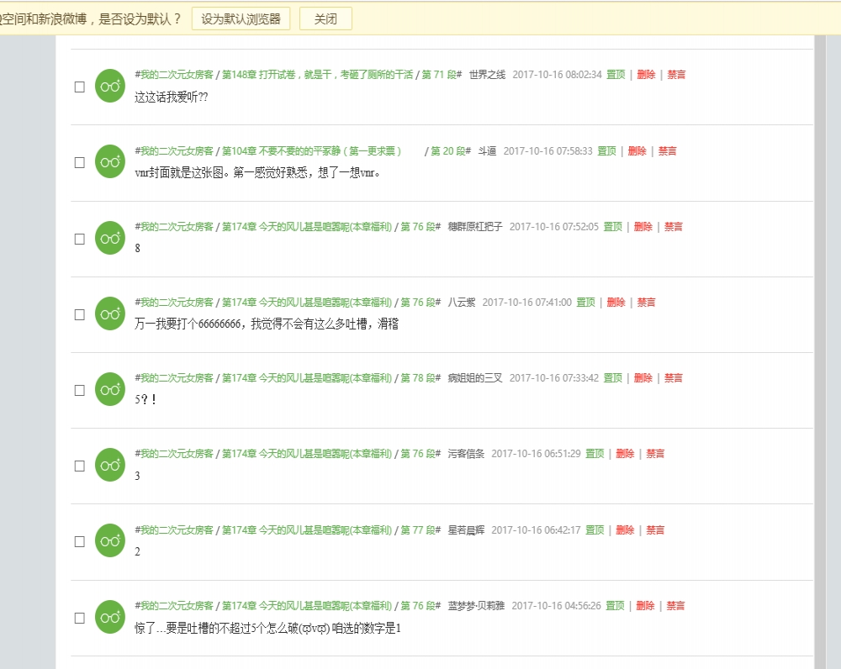The image size is (841, 669).
Task: Click the vertical scrollbar on the right
Action: click(x=818, y=336)
